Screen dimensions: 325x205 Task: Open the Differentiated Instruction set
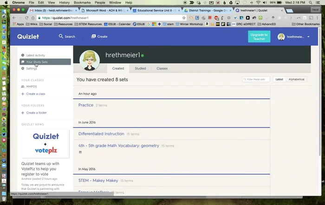point(101,134)
